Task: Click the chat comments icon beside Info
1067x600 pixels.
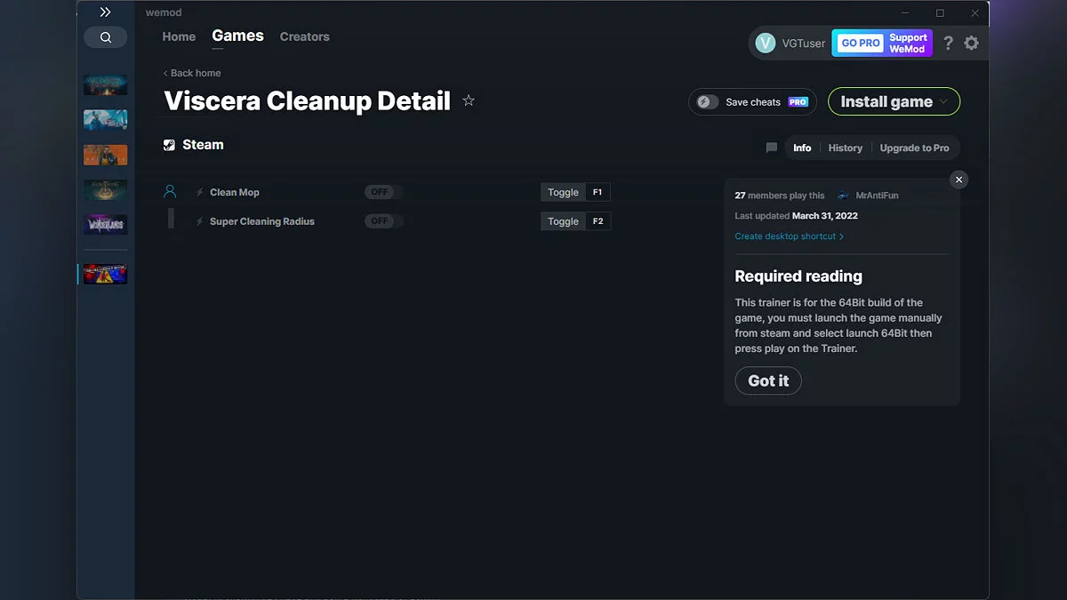Action: [771, 148]
